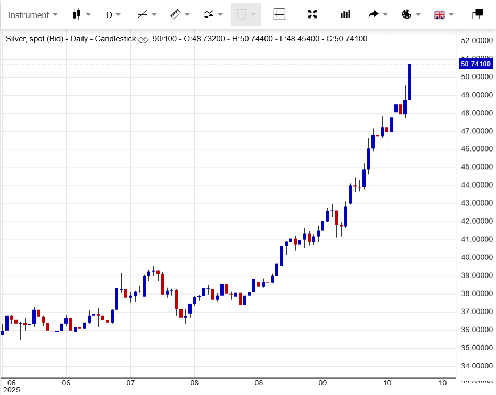Click the volume bars icon
The image size is (496, 395).
pyautogui.click(x=345, y=14)
